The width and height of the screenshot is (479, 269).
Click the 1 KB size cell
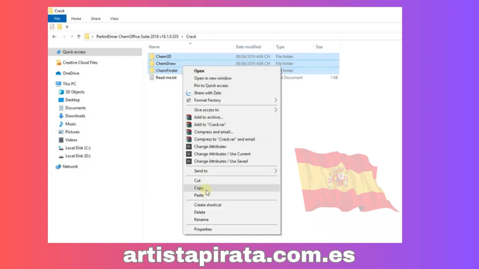point(334,78)
